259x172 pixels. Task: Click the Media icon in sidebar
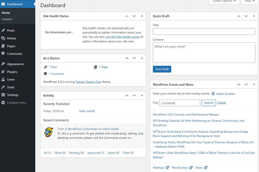(x=3, y=38)
